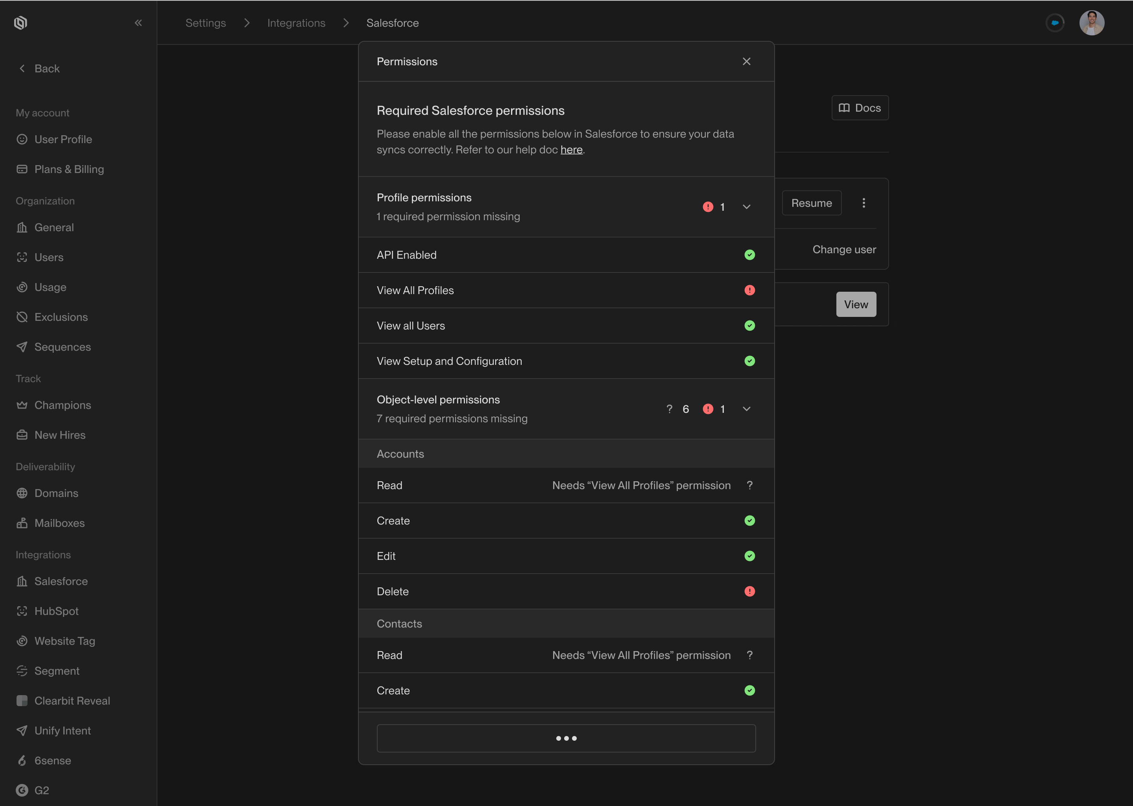Collapse the Profile permissions section
The image size is (1133, 806).
point(746,207)
